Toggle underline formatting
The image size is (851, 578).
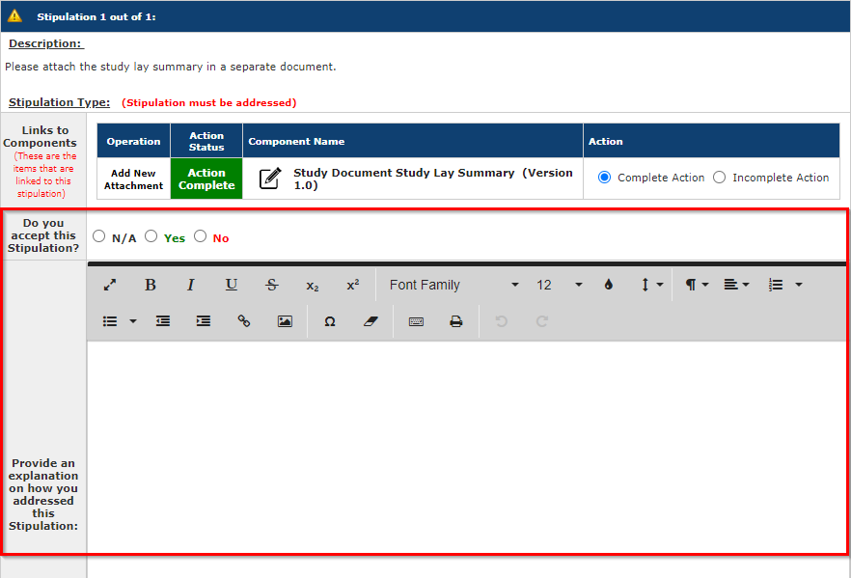point(232,285)
